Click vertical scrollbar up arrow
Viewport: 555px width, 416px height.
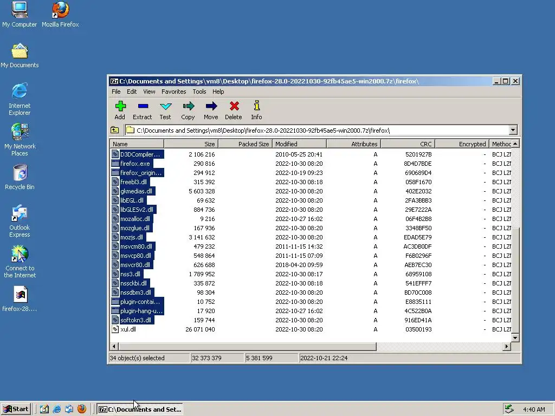click(x=515, y=144)
